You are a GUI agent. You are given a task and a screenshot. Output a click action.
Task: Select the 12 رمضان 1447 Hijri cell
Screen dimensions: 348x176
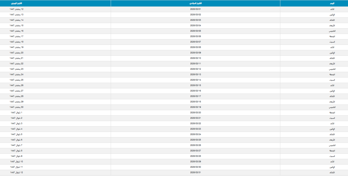pos(17,9)
